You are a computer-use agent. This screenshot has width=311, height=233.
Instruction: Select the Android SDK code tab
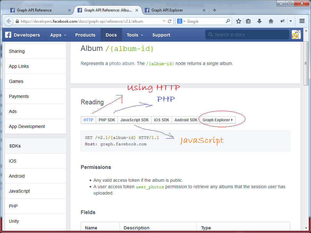pyautogui.click(x=186, y=120)
